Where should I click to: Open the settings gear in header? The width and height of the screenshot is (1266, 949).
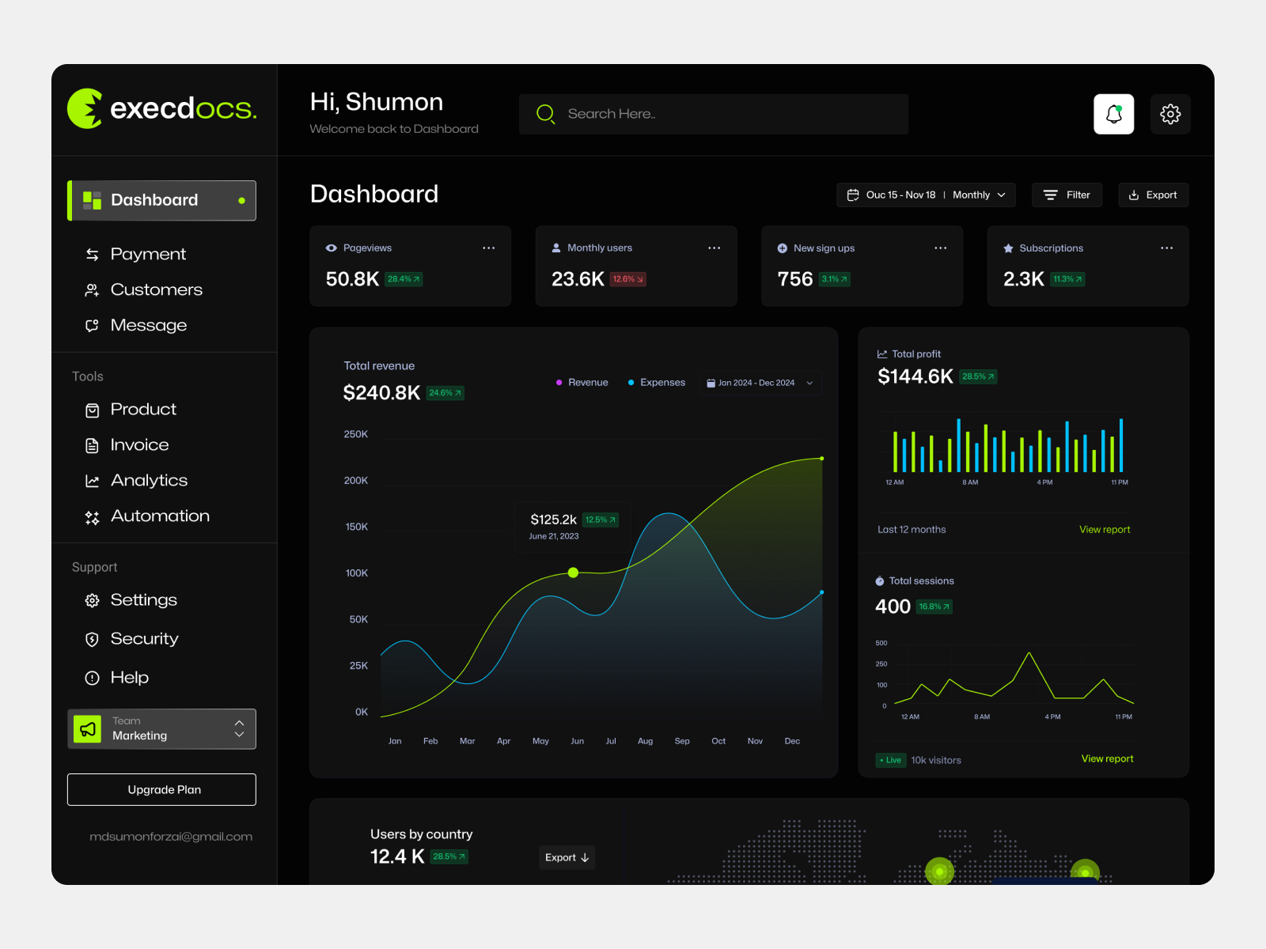point(1169,114)
